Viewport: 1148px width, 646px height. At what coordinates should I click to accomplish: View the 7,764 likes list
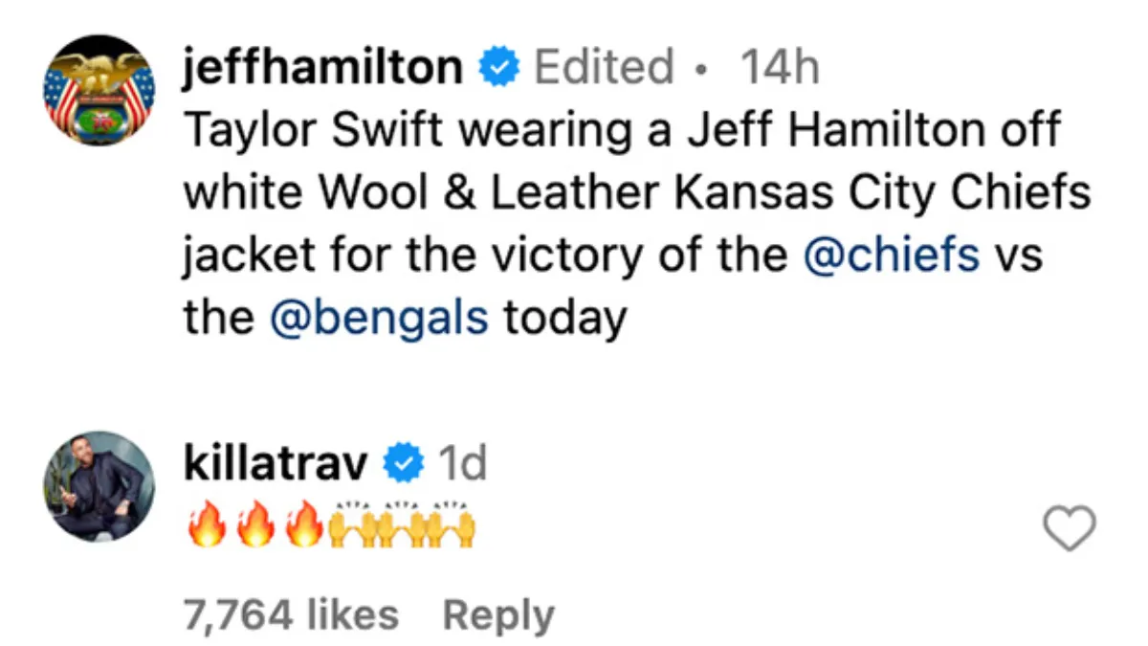tap(291, 615)
